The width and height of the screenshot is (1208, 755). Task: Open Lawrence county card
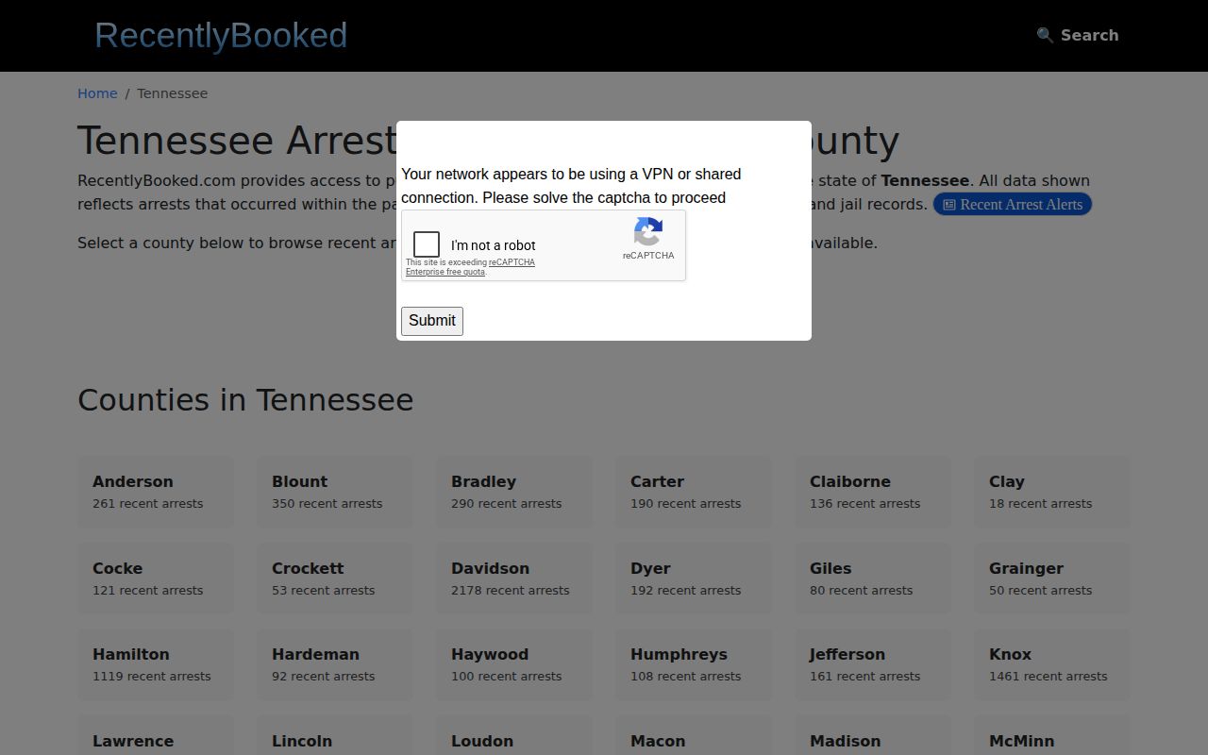pyautogui.click(x=156, y=736)
